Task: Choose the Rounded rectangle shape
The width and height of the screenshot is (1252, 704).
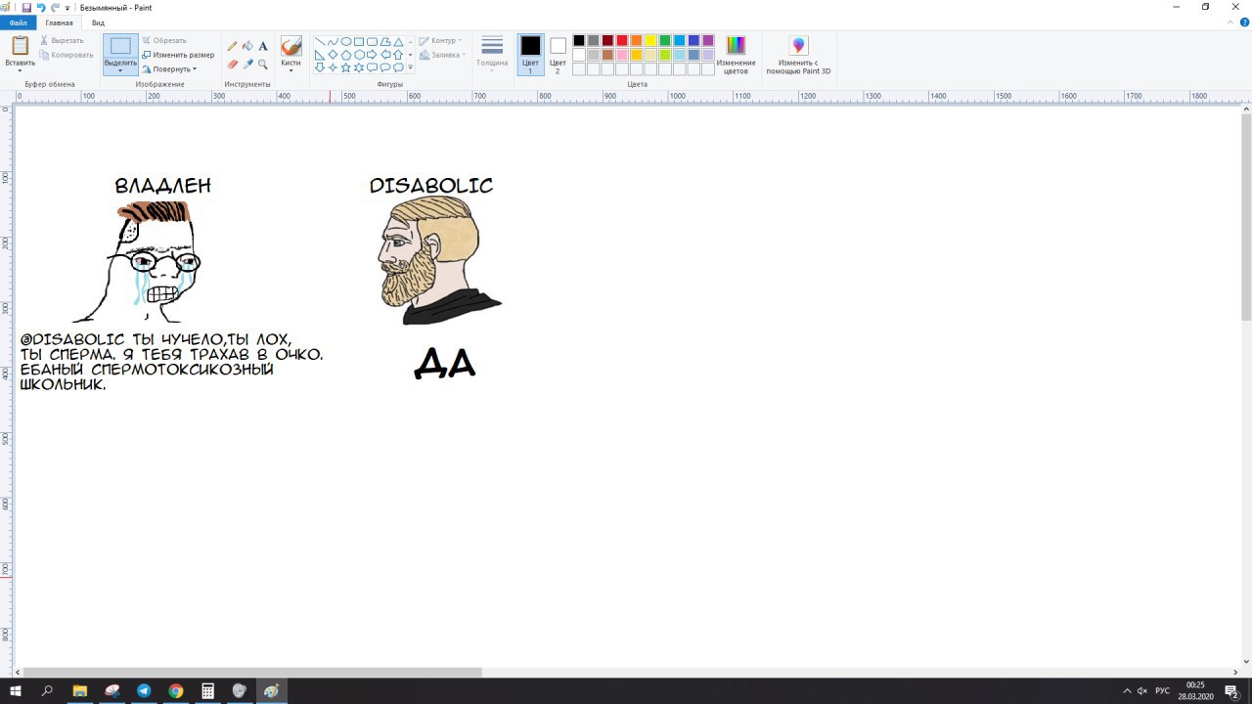Action: point(372,42)
